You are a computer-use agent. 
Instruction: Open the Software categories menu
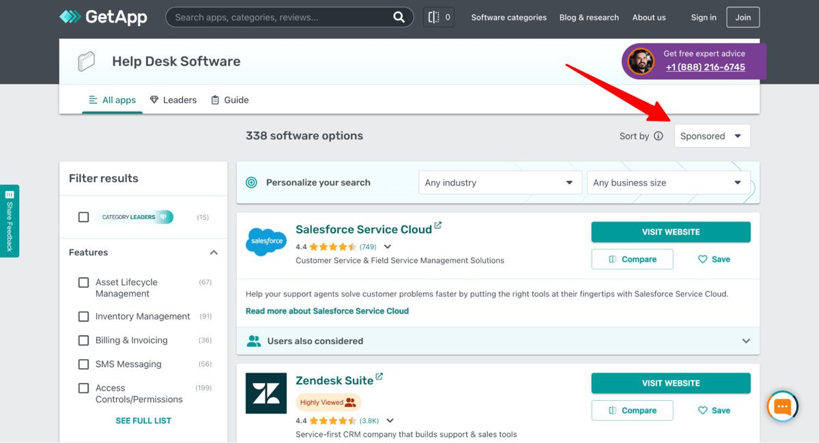(x=509, y=17)
